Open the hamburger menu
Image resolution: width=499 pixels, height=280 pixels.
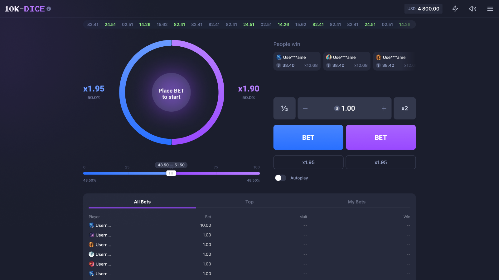(x=490, y=9)
